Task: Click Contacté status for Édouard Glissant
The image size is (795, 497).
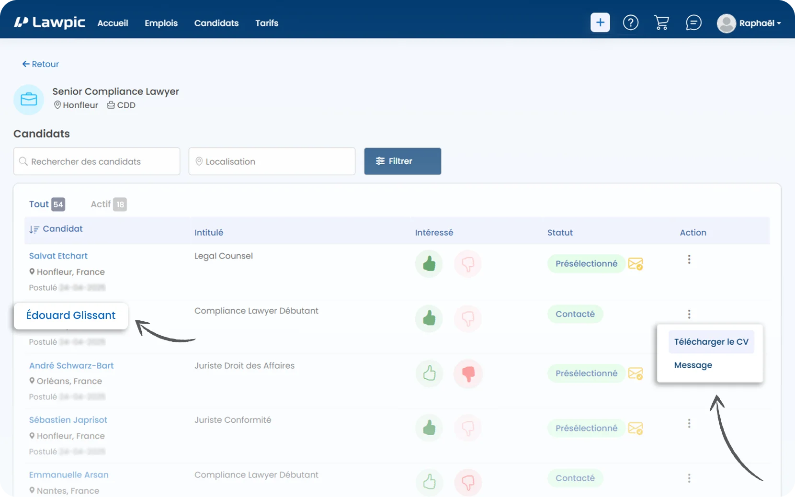Action: [575, 314]
